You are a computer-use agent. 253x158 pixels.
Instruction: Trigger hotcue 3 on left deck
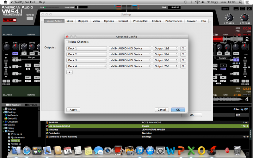(x=15, y=74)
